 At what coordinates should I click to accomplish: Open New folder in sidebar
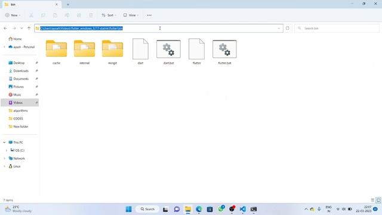[21, 127]
